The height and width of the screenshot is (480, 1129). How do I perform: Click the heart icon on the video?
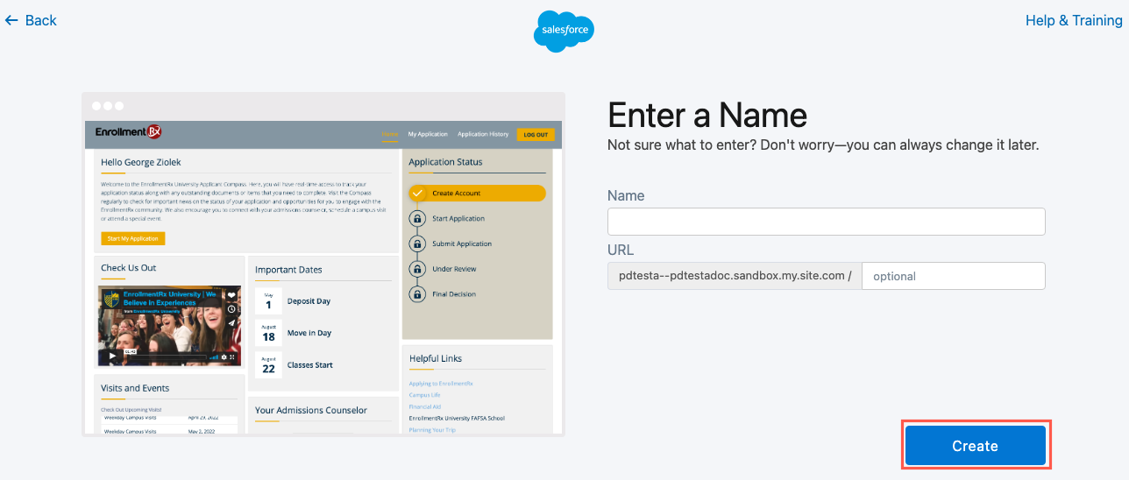tap(231, 295)
